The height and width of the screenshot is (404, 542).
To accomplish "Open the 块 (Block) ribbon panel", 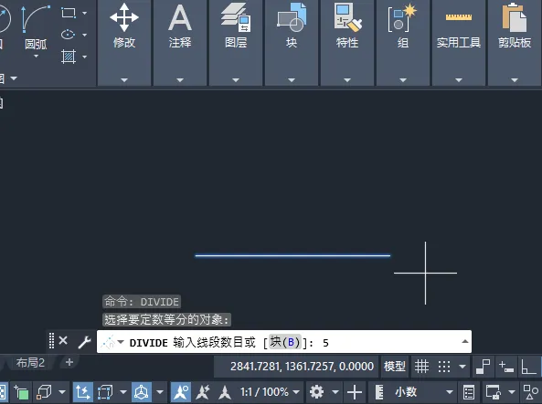I will (x=292, y=43).
